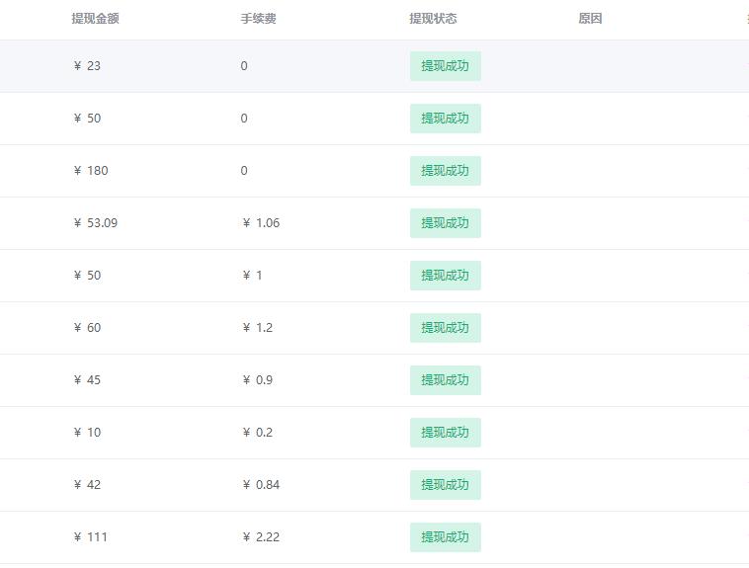
Task: Click the 手续费 column header
Action: tap(258, 19)
